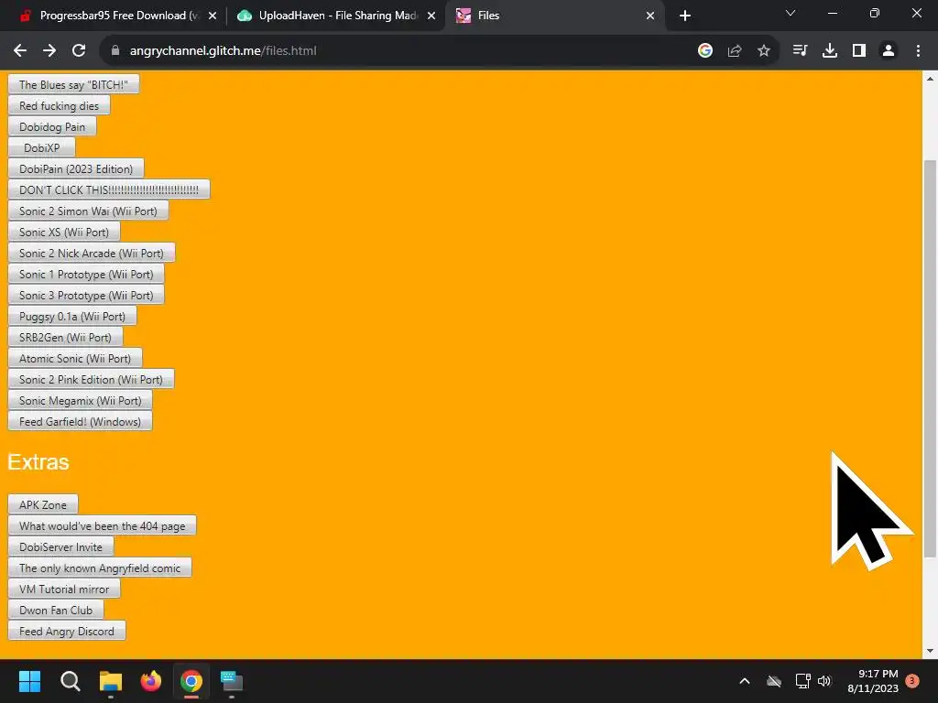Click the cloud sync tray icon
The width and height of the screenshot is (938, 703).
tap(774, 681)
